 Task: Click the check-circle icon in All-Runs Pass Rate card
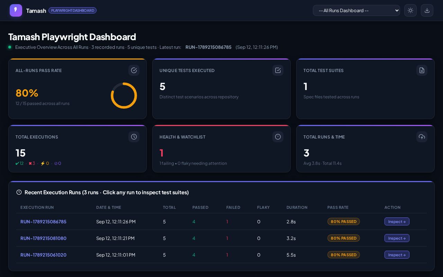pyautogui.click(x=134, y=70)
